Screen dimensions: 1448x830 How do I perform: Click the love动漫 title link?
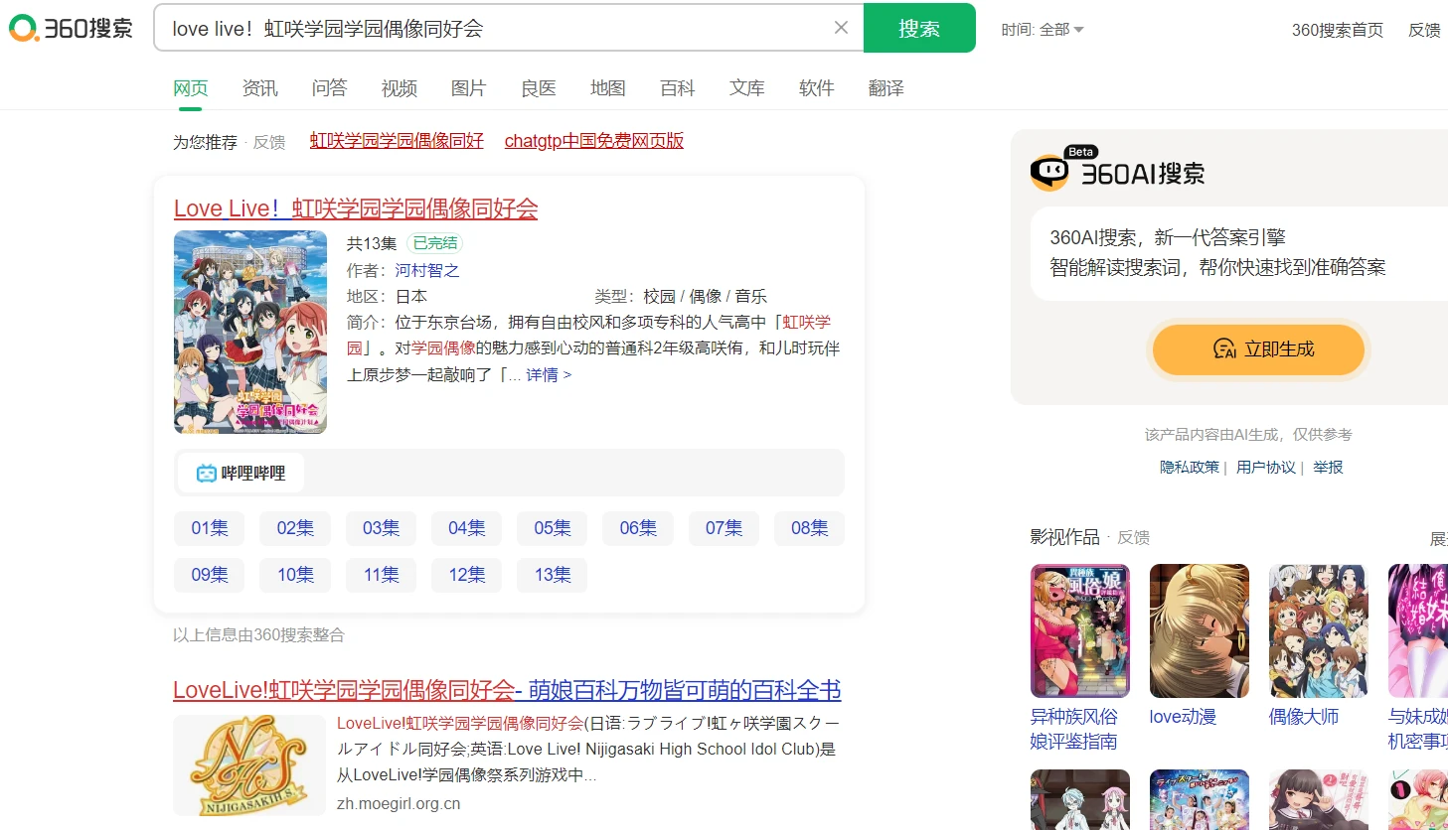click(1183, 717)
